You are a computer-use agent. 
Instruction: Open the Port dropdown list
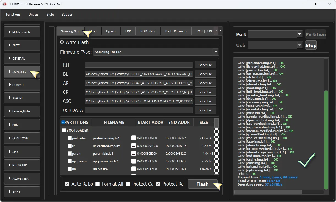coord(300,34)
